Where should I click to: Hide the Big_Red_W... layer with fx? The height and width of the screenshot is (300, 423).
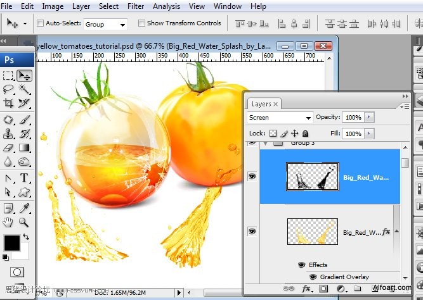click(252, 231)
